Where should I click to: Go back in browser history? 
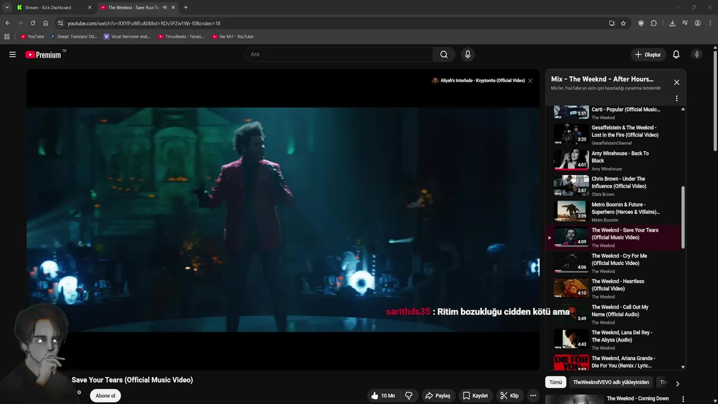tap(7, 23)
